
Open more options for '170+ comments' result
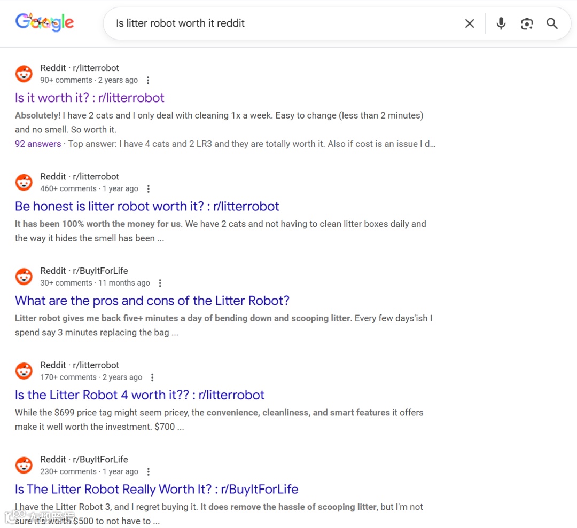click(152, 377)
